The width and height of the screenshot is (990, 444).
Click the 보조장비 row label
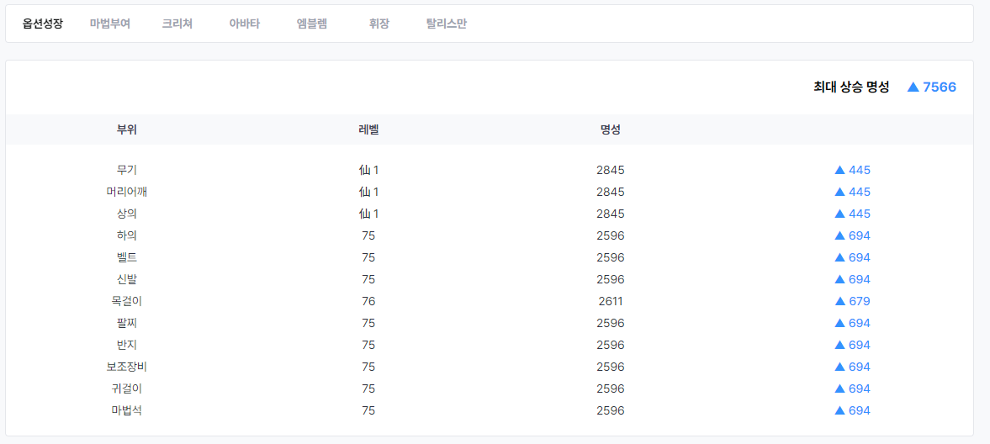pyautogui.click(x=127, y=367)
